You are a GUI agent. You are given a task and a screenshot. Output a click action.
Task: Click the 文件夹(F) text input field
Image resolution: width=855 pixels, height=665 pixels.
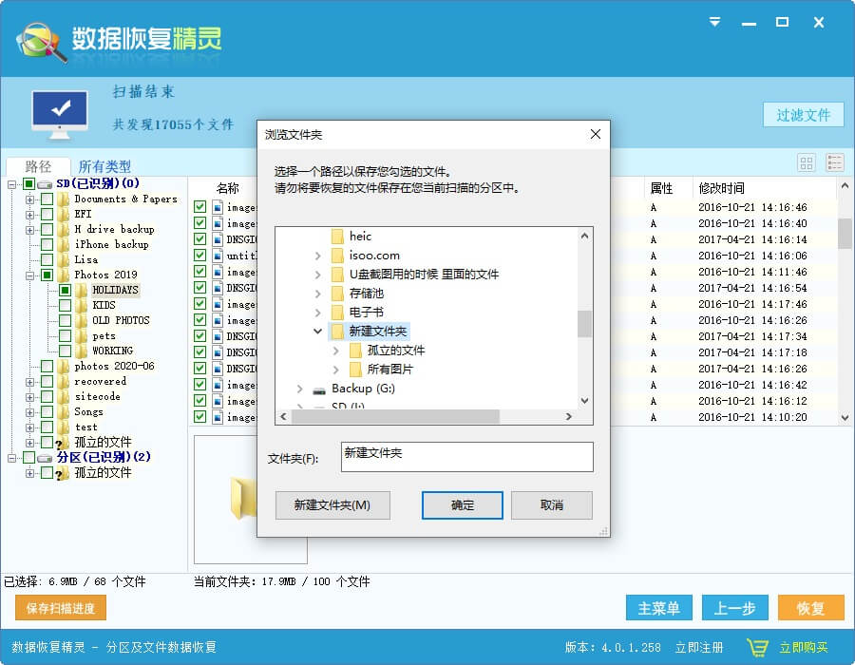[x=467, y=457]
